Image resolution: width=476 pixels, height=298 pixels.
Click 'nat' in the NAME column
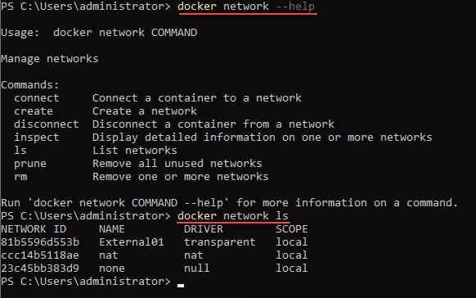click(109, 255)
